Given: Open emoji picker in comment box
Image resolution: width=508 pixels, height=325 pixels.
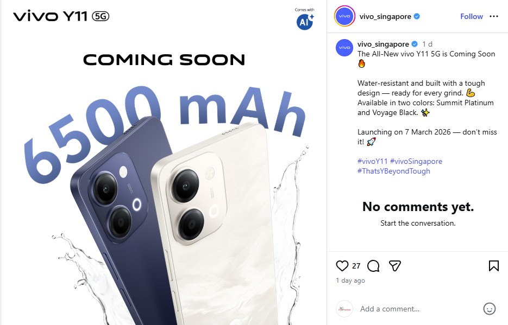Looking at the screenshot, I should (x=489, y=309).
